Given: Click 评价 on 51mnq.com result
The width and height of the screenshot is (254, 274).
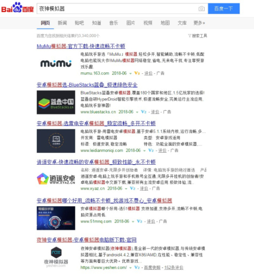Looking at the screenshot, I should (151, 222).
